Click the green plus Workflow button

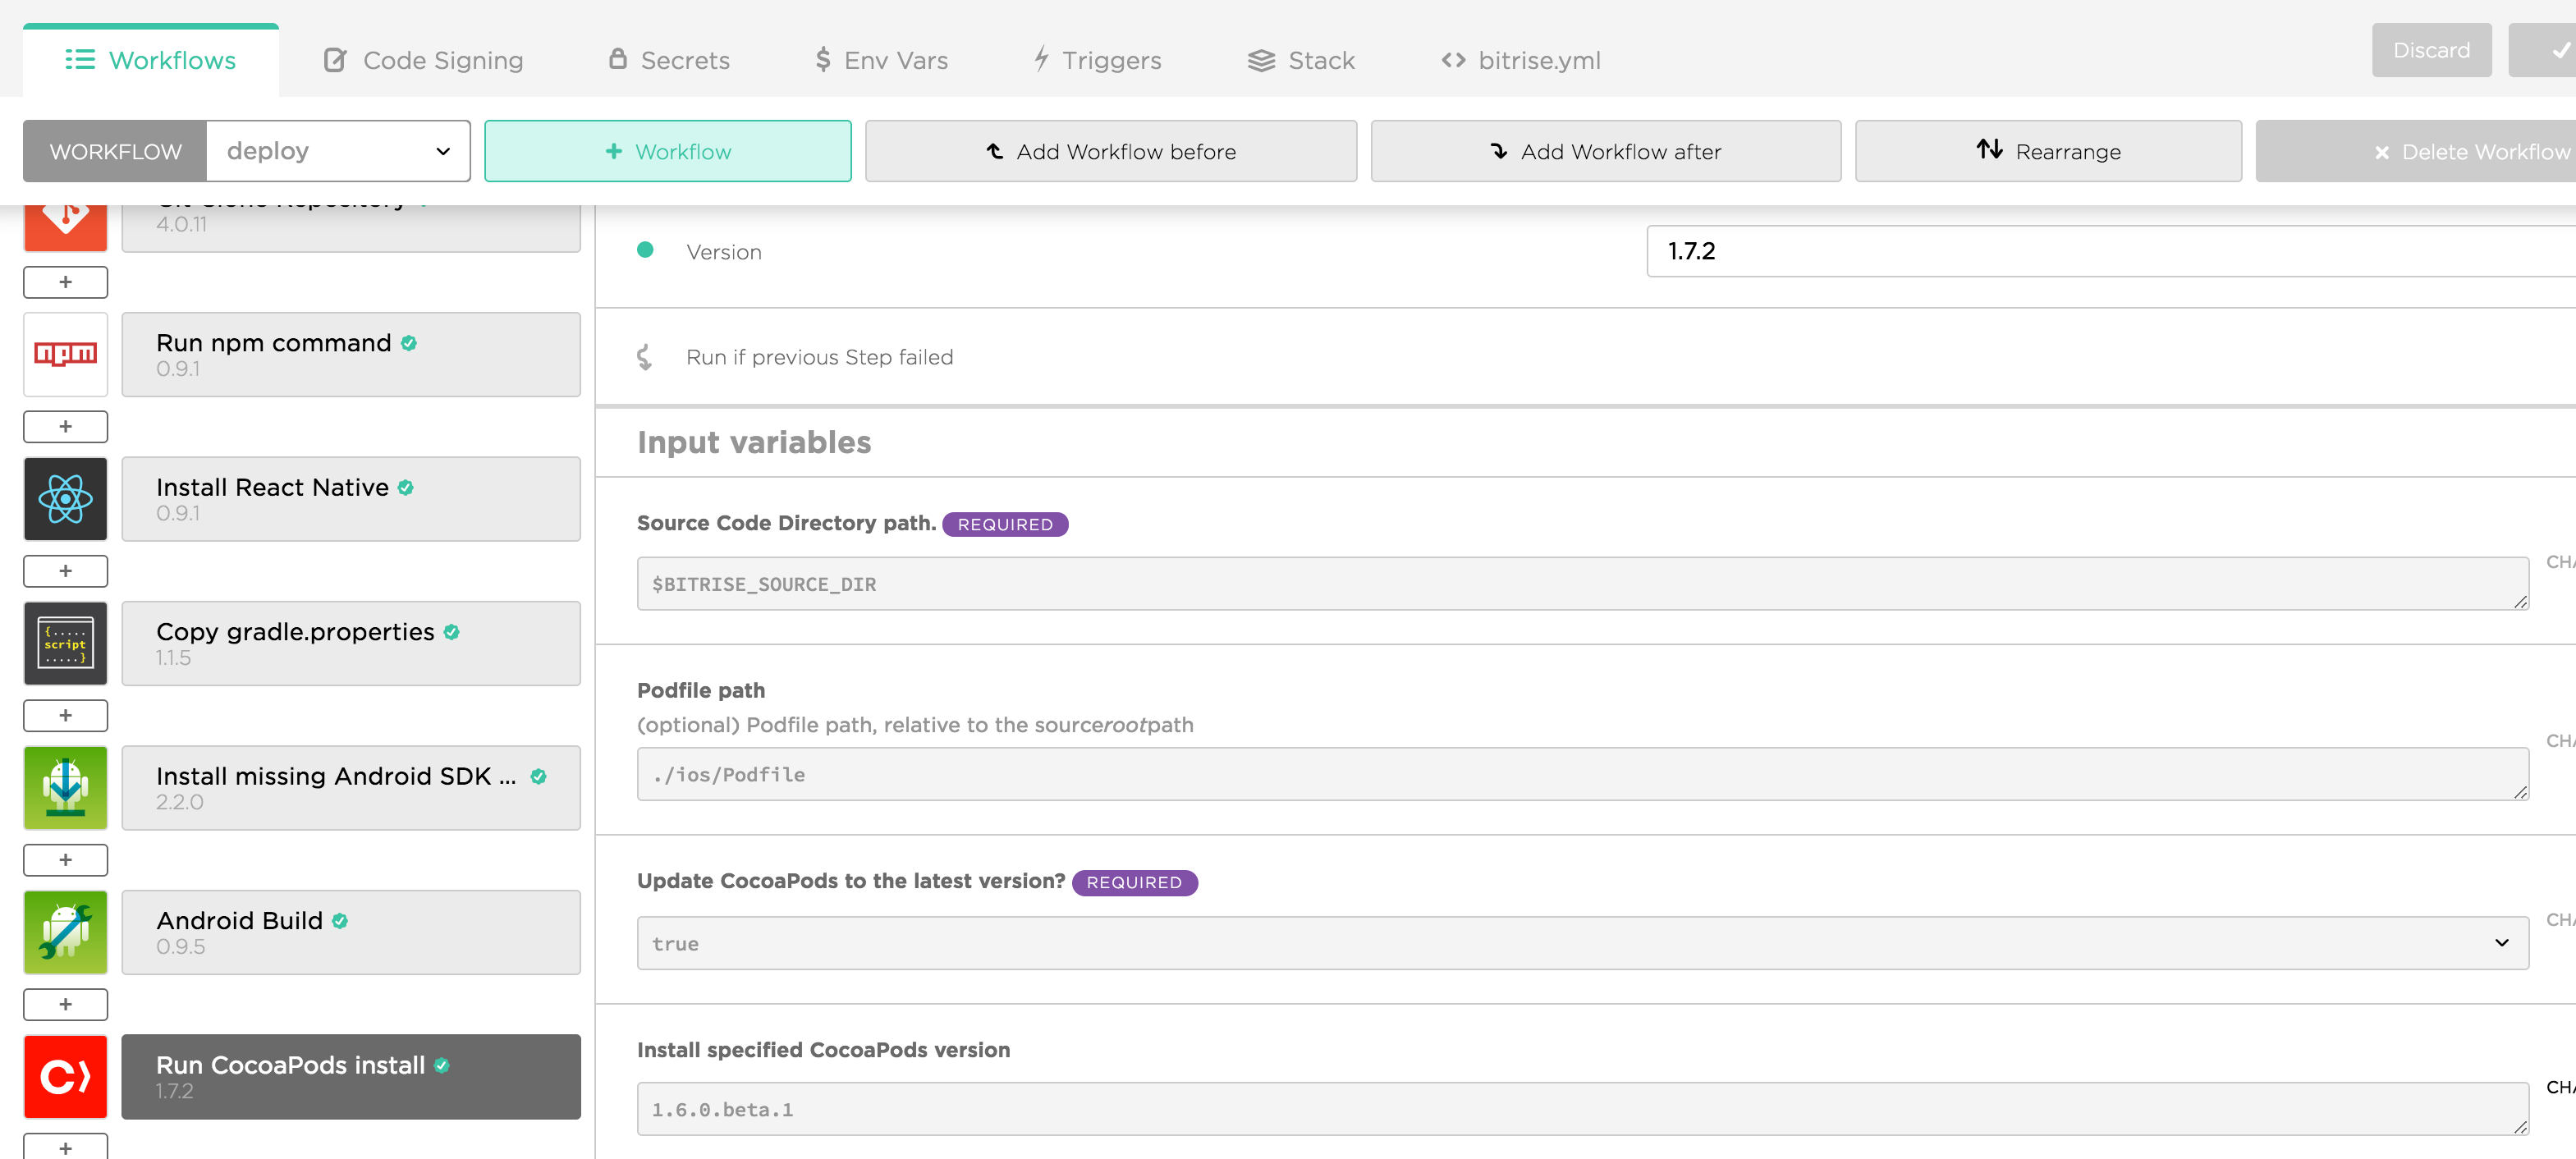point(667,151)
